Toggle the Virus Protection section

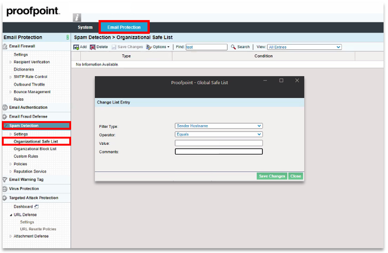coord(4,189)
